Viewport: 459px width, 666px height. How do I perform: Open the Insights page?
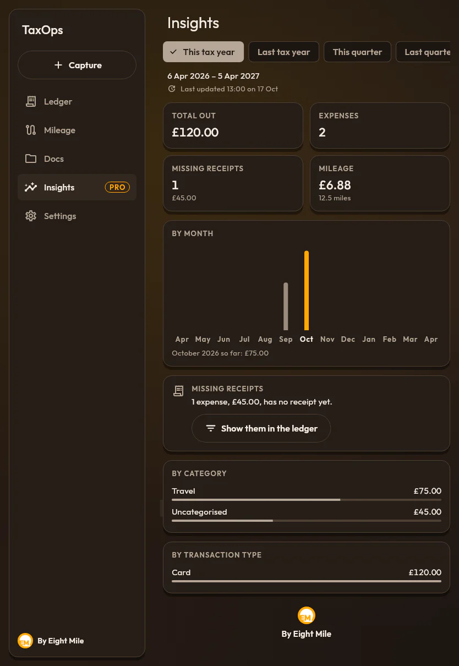[77, 187]
